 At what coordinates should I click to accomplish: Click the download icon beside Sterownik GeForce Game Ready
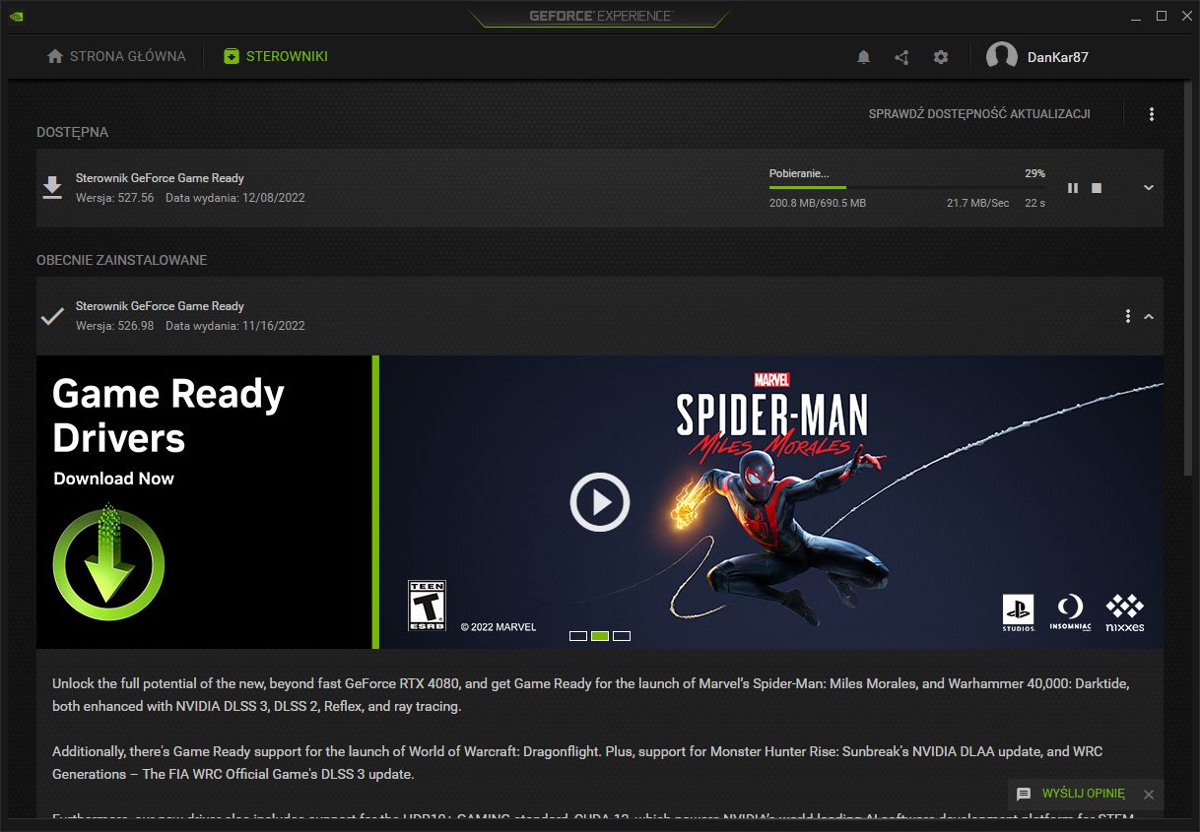pyautogui.click(x=52, y=187)
